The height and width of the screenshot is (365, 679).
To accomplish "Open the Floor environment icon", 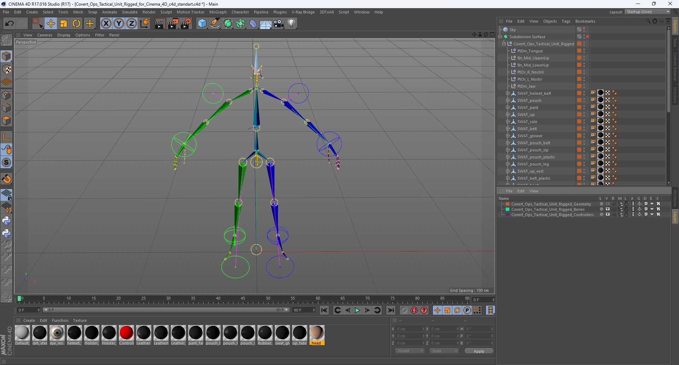I will point(266,24).
